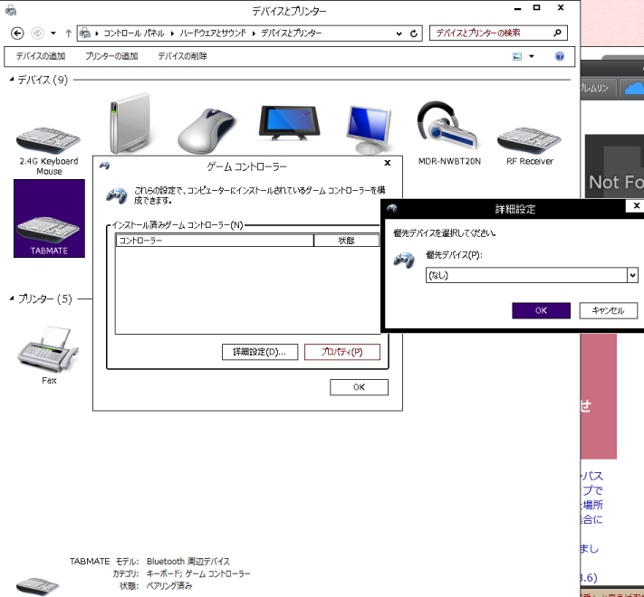Open the recent locations dropdown arrow
This screenshot has height=597, width=644.
tap(53, 33)
